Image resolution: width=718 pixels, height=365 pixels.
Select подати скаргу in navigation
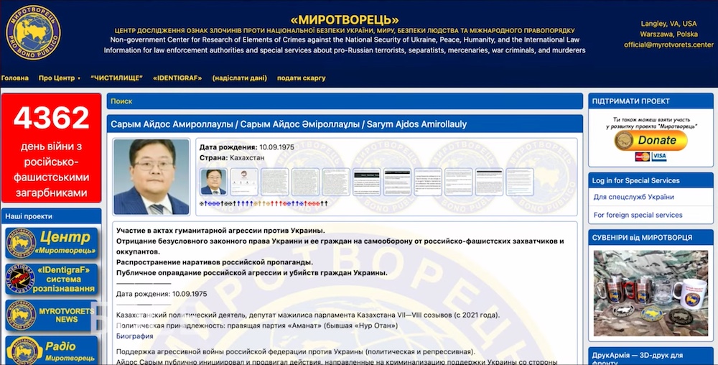pyautogui.click(x=301, y=78)
